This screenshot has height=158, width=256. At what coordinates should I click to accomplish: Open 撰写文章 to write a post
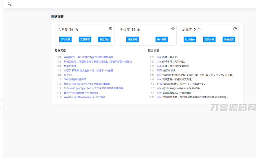click(65, 39)
